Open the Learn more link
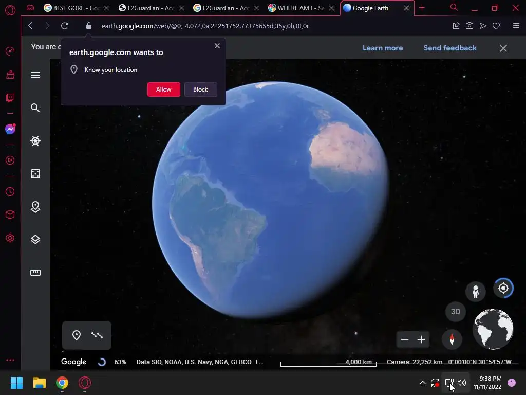This screenshot has width=526, height=395. [382, 48]
